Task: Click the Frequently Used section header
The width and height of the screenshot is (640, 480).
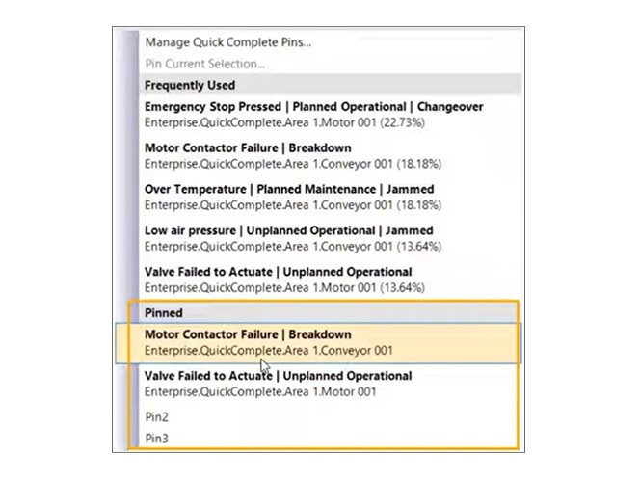Action: tap(190, 85)
